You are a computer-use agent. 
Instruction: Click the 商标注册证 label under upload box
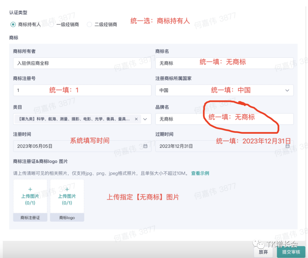[x=30, y=217]
